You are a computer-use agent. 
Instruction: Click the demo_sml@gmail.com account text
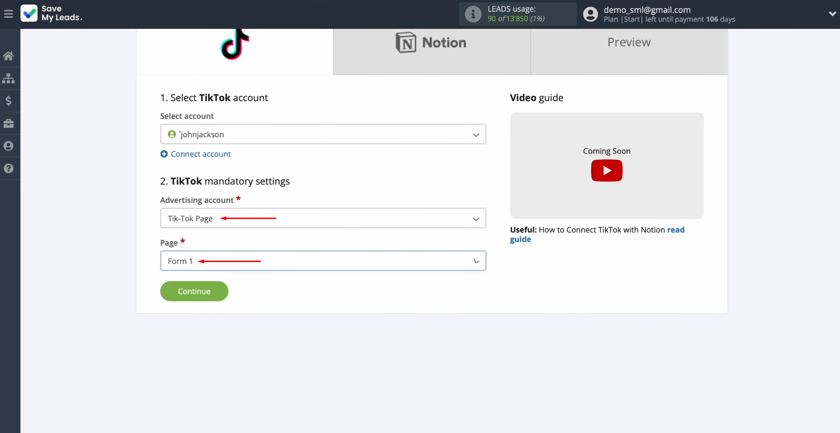pyautogui.click(x=647, y=10)
